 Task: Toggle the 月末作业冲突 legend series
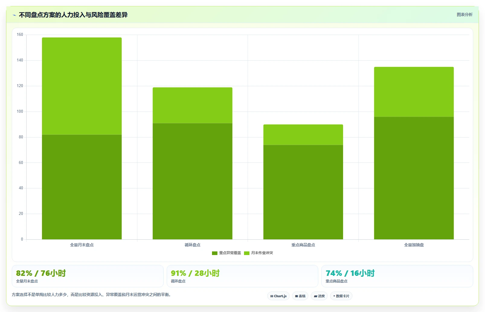pos(259,253)
